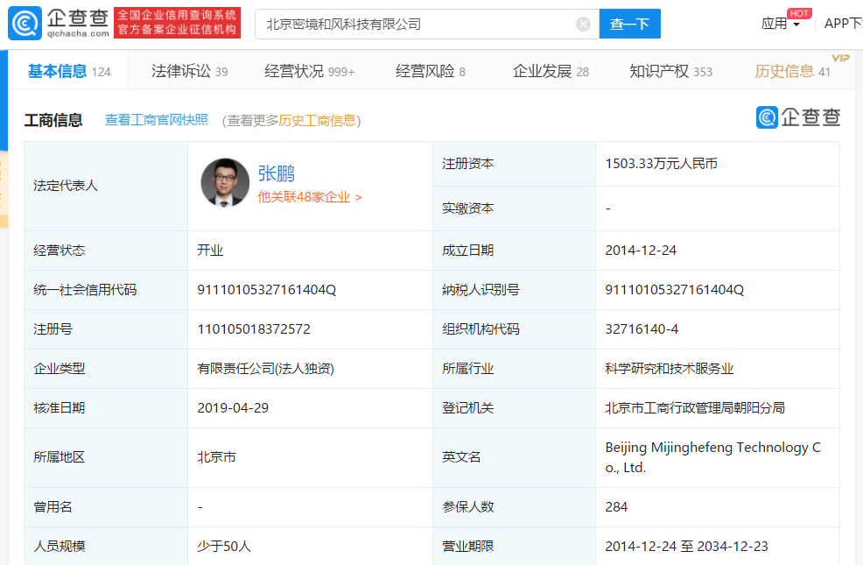Select credit code in 统一社会信用代码 row

266,290
